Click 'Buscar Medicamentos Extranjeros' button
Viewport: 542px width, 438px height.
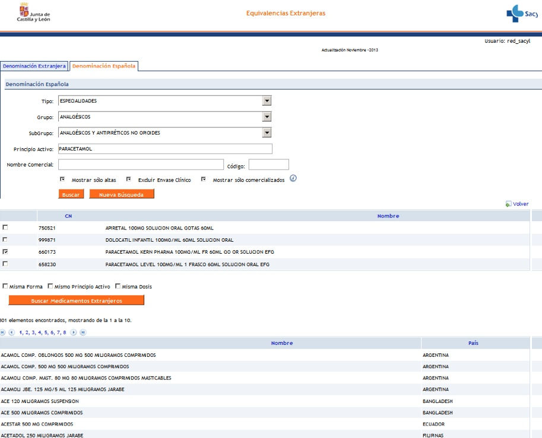click(76, 300)
